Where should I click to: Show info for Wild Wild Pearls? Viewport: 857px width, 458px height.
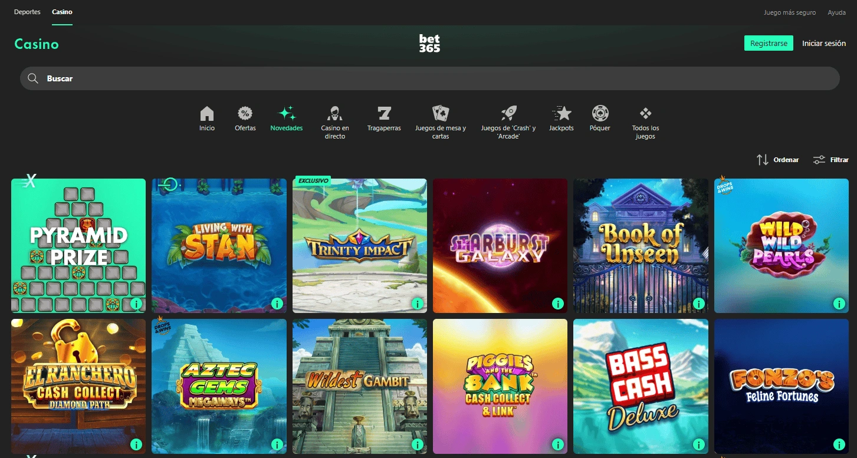[x=839, y=304]
